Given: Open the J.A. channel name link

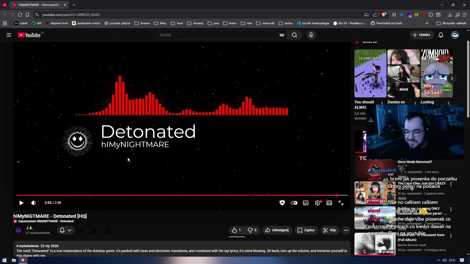Looking at the screenshot, I should pyautogui.click(x=29, y=228).
